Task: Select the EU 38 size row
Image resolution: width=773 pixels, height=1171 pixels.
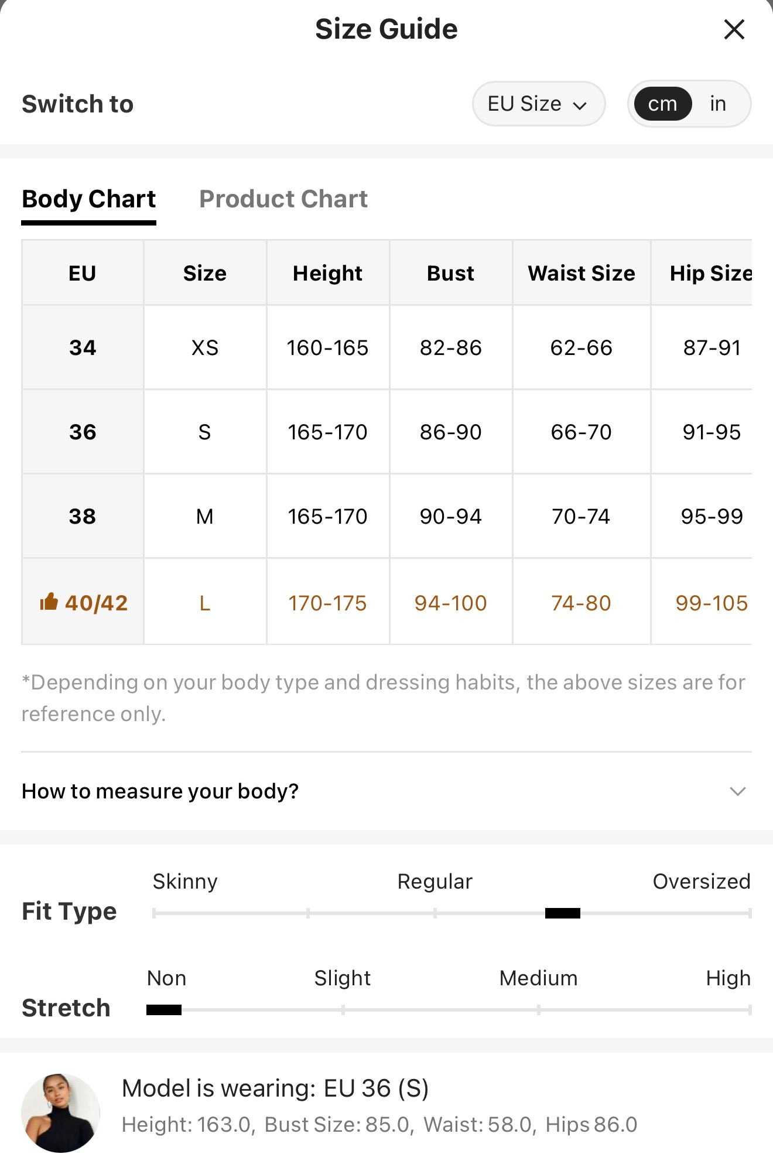Action: click(x=386, y=516)
